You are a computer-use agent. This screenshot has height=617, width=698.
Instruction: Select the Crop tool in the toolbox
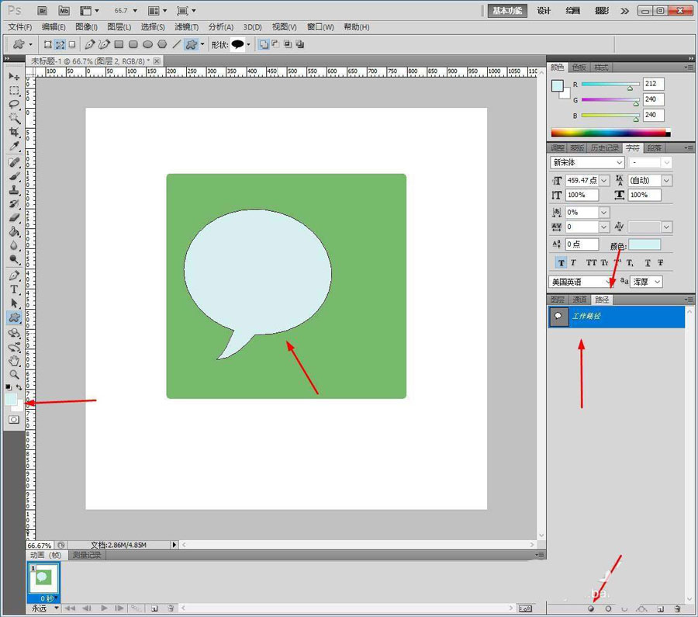click(x=14, y=132)
